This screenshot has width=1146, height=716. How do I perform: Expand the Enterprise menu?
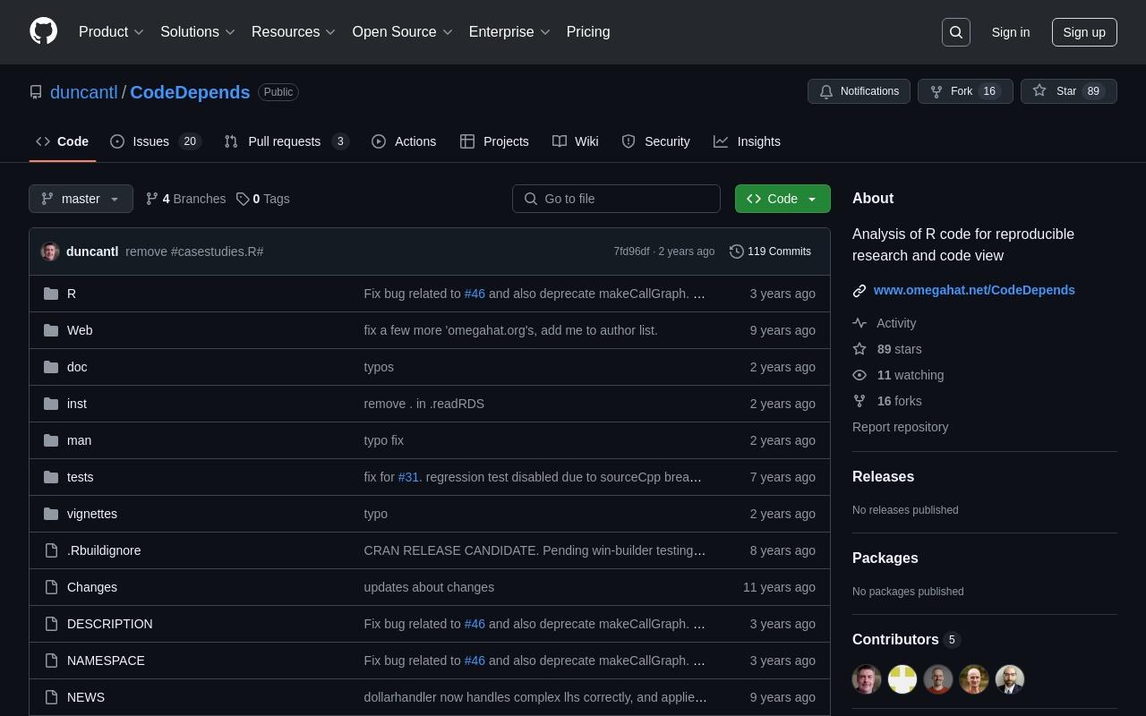(509, 32)
